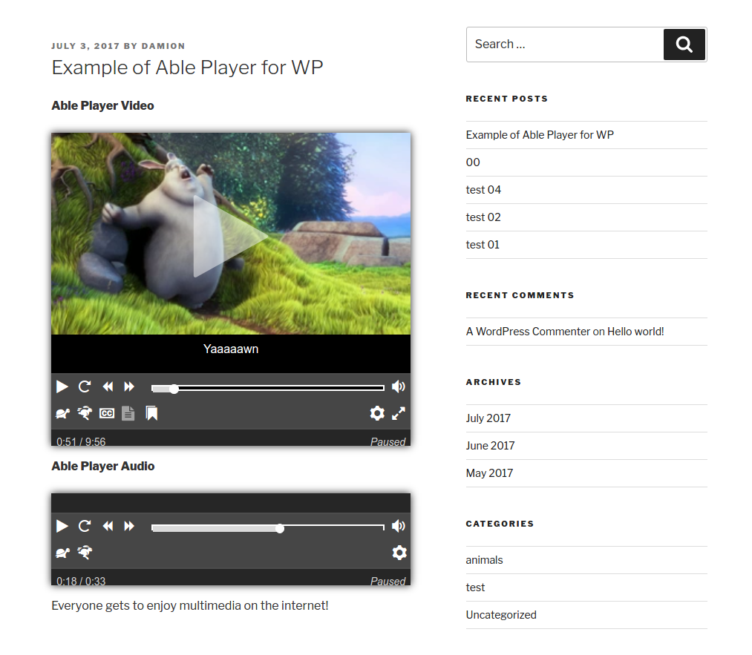Focus the Search input field
Image resolution: width=752 pixels, height=655 pixels.
pyautogui.click(x=565, y=45)
